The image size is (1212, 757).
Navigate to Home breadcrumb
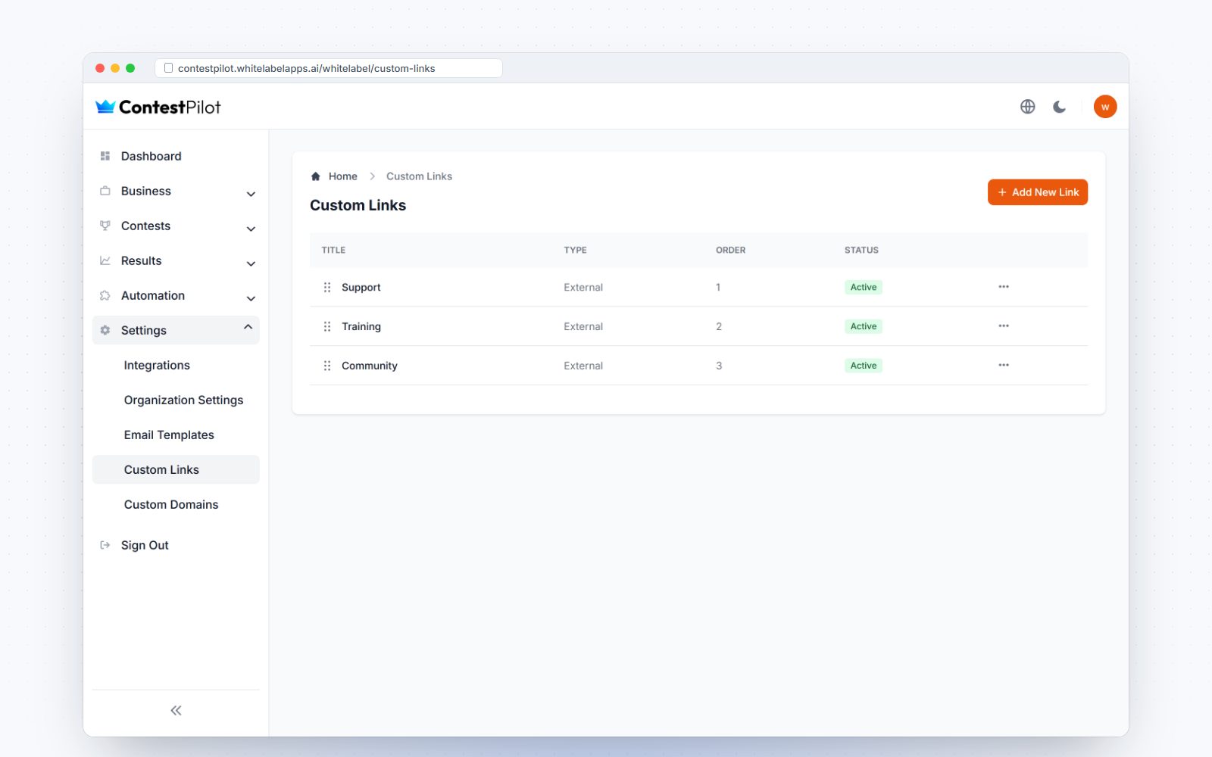tap(342, 176)
